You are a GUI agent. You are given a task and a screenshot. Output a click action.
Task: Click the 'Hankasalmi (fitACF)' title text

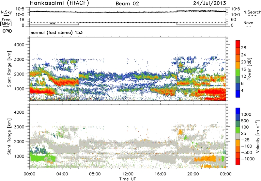(x=59, y=3)
